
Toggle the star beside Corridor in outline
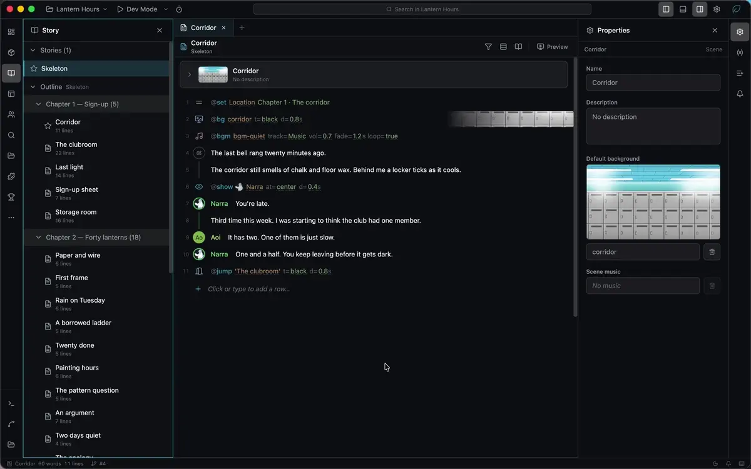[x=48, y=126]
